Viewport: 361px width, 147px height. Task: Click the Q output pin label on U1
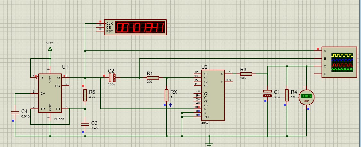tap(58, 78)
